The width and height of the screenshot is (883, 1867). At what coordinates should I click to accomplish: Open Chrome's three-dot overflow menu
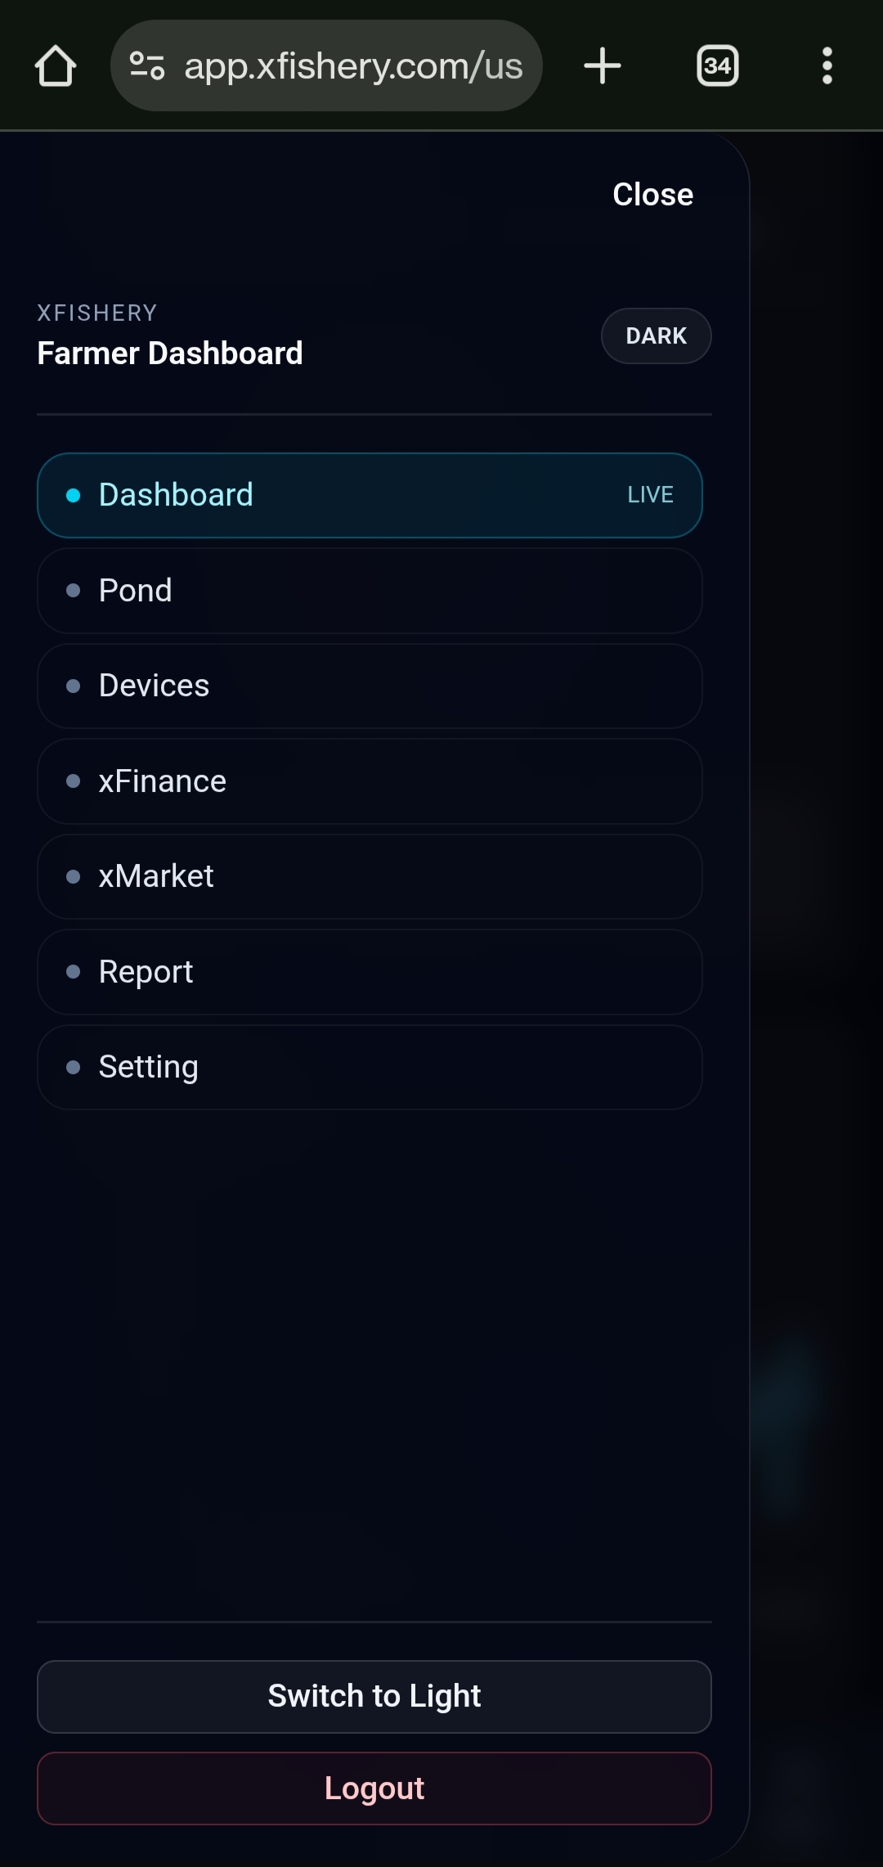coord(827,66)
